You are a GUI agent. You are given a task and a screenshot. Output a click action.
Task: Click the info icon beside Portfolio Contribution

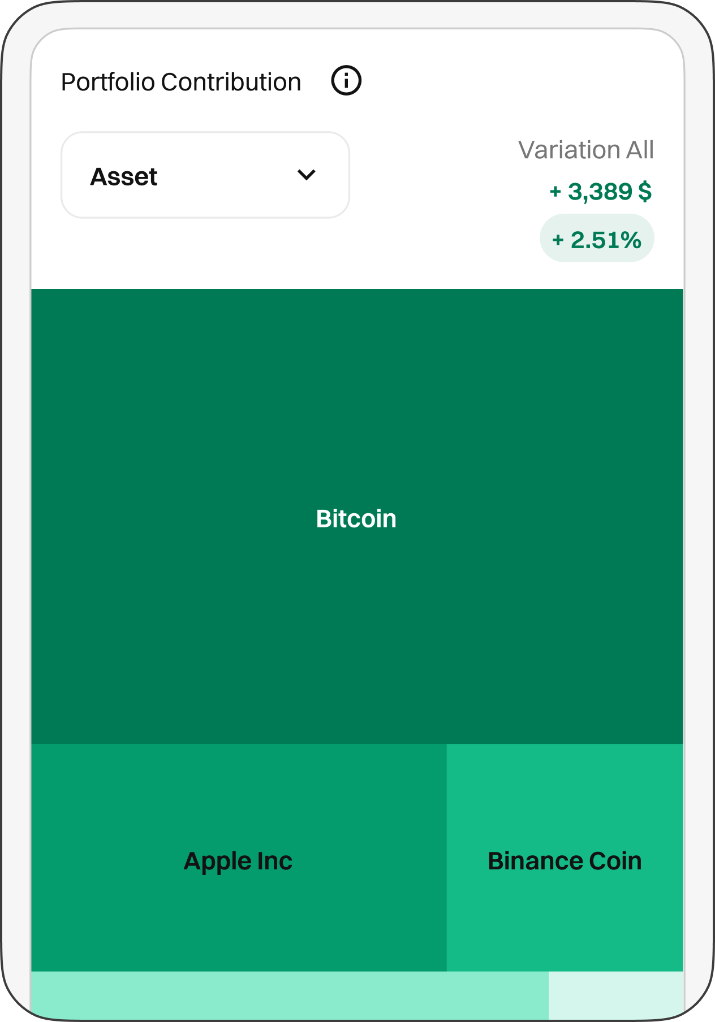(346, 81)
